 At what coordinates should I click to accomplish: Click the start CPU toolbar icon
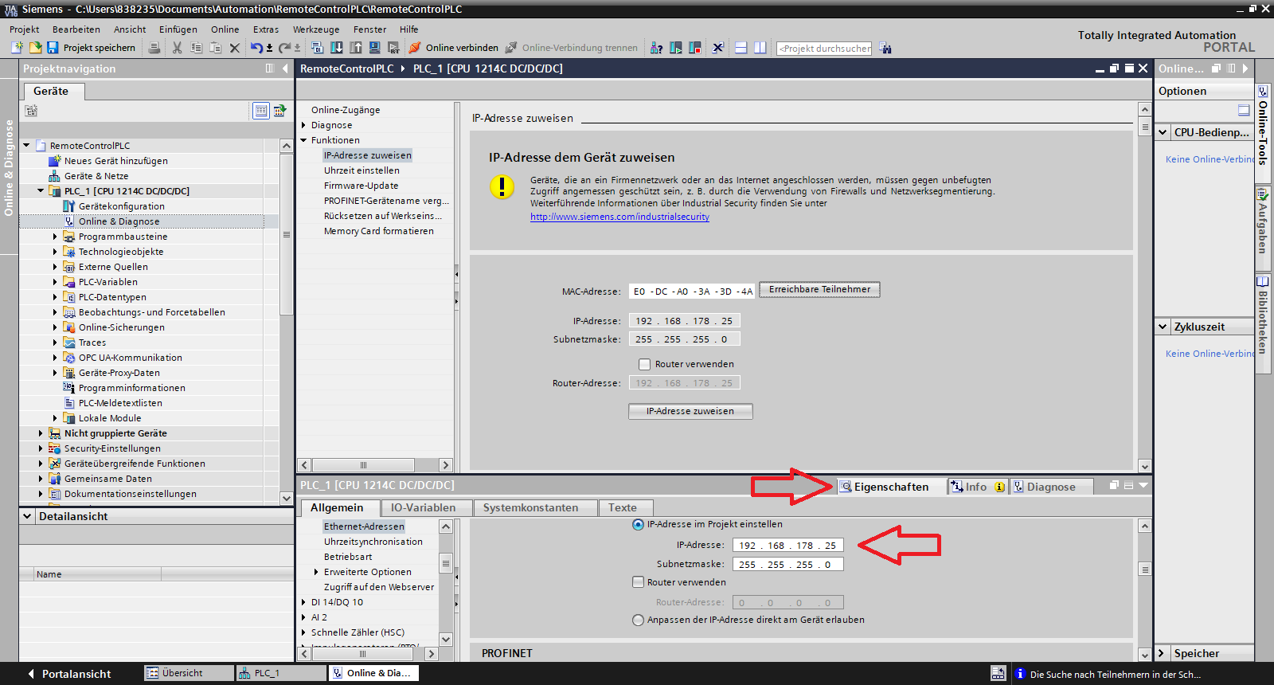(x=675, y=48)
